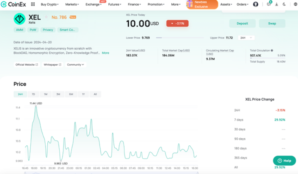The width and height of the screenshot is (298, 174).
Task: Open the Exchange dropdown menu
Action: point(93,4)
